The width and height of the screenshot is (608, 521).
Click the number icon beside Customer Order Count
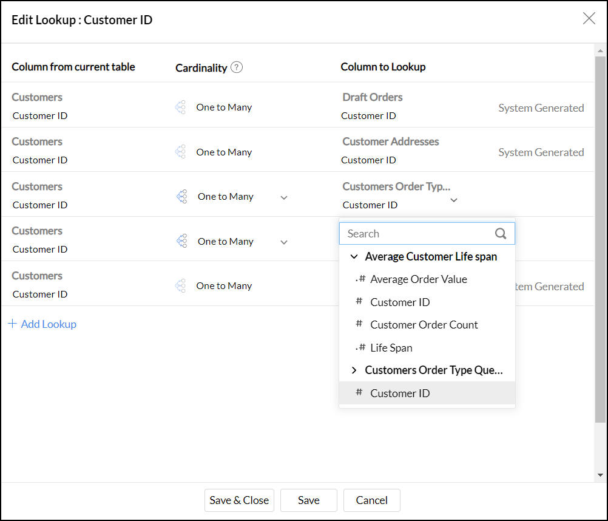pos(359,324)
